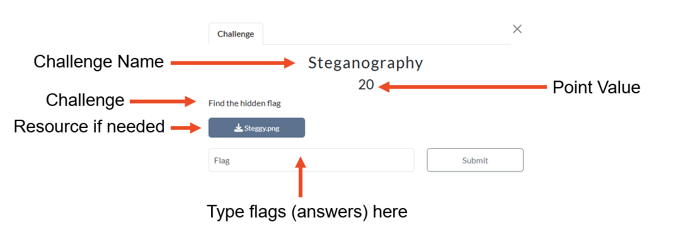Screen dimensions: 678x249
Task: Click the red arrow pointing at 'Find the hidden flag'
Action: pos(163,101)
